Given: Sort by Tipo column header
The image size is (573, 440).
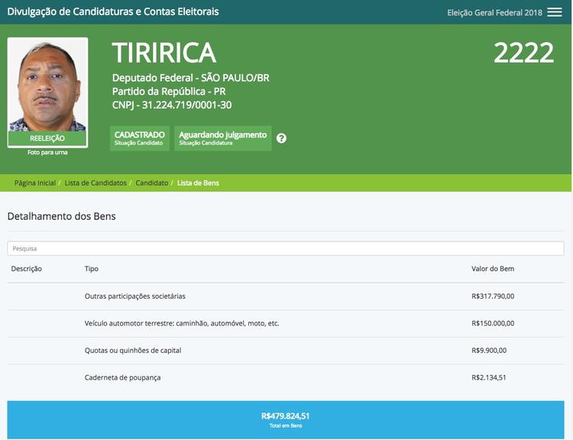Looking at the screenshot, I should tap(92, 269).
